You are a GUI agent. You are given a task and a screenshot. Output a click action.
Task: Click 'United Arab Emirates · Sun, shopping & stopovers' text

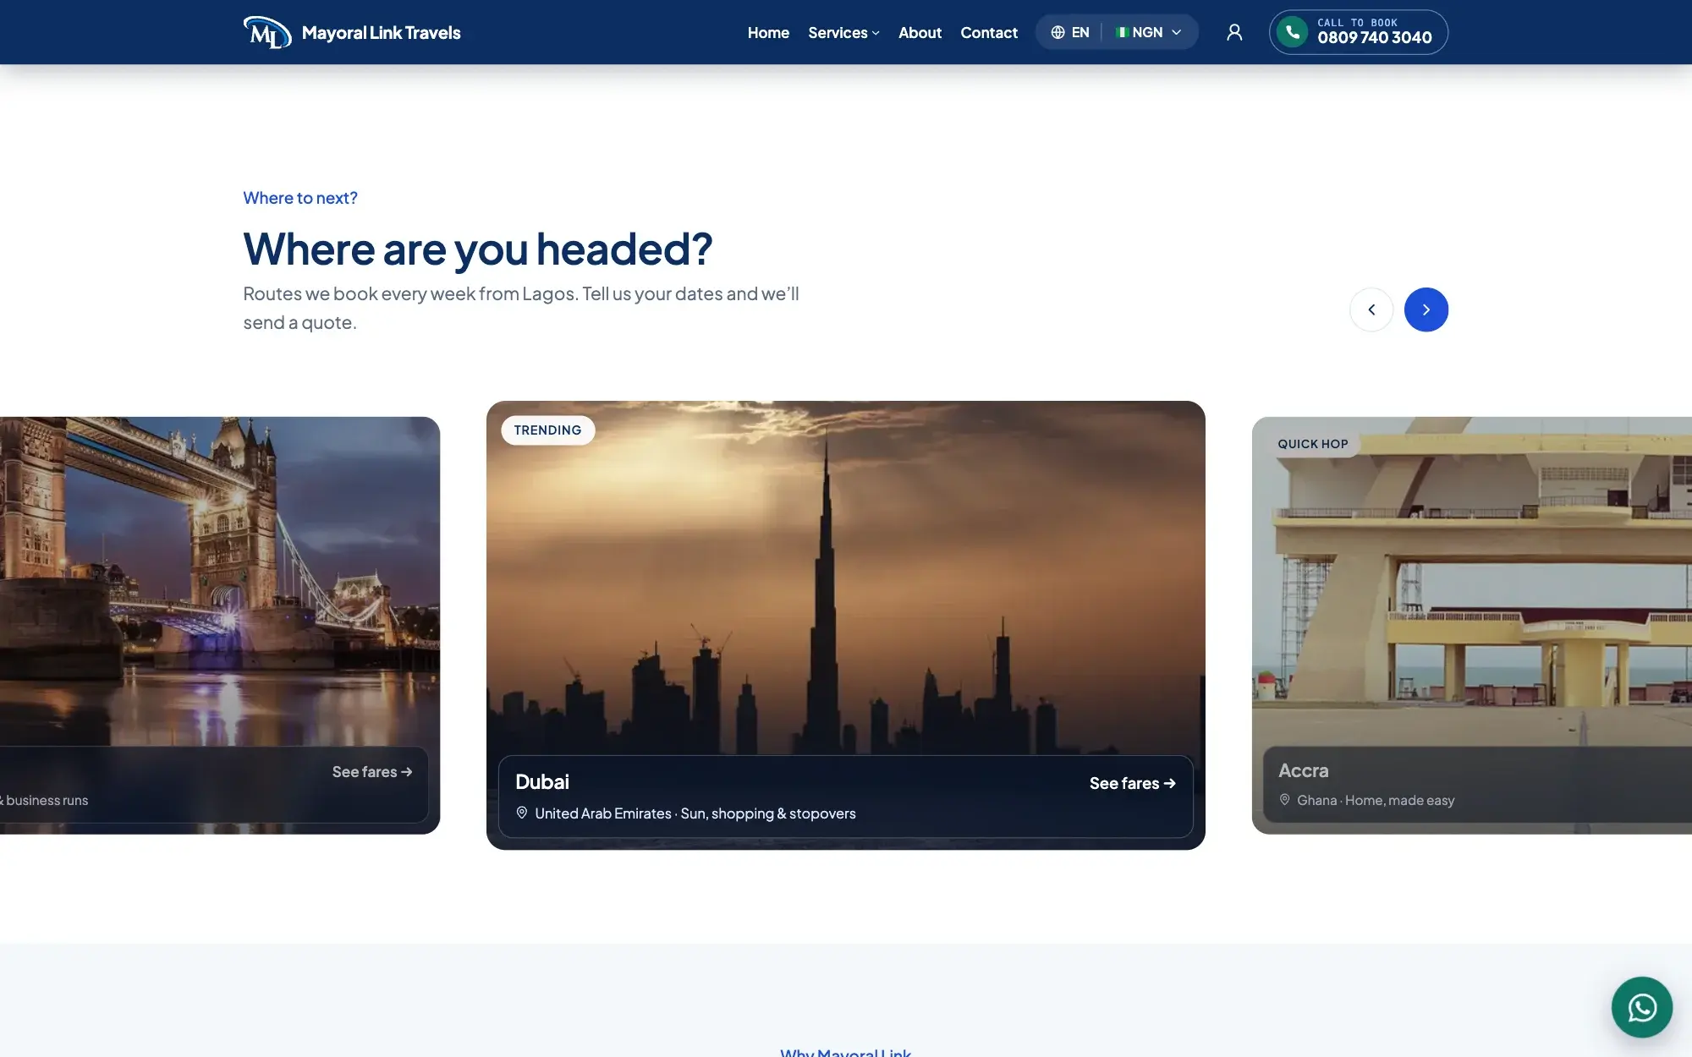(x=695, y=813)
